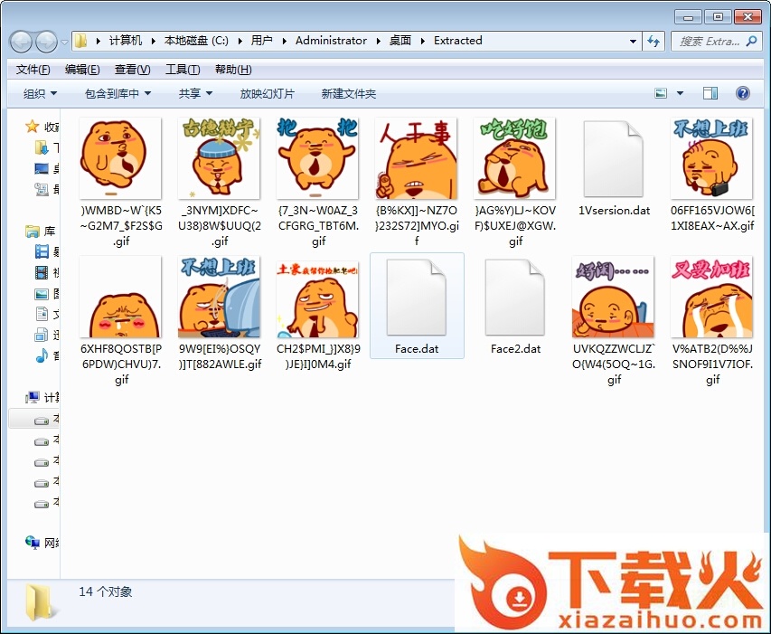Open the 工具(T) menu
The image size is (771, 634).
coord(182,70)
